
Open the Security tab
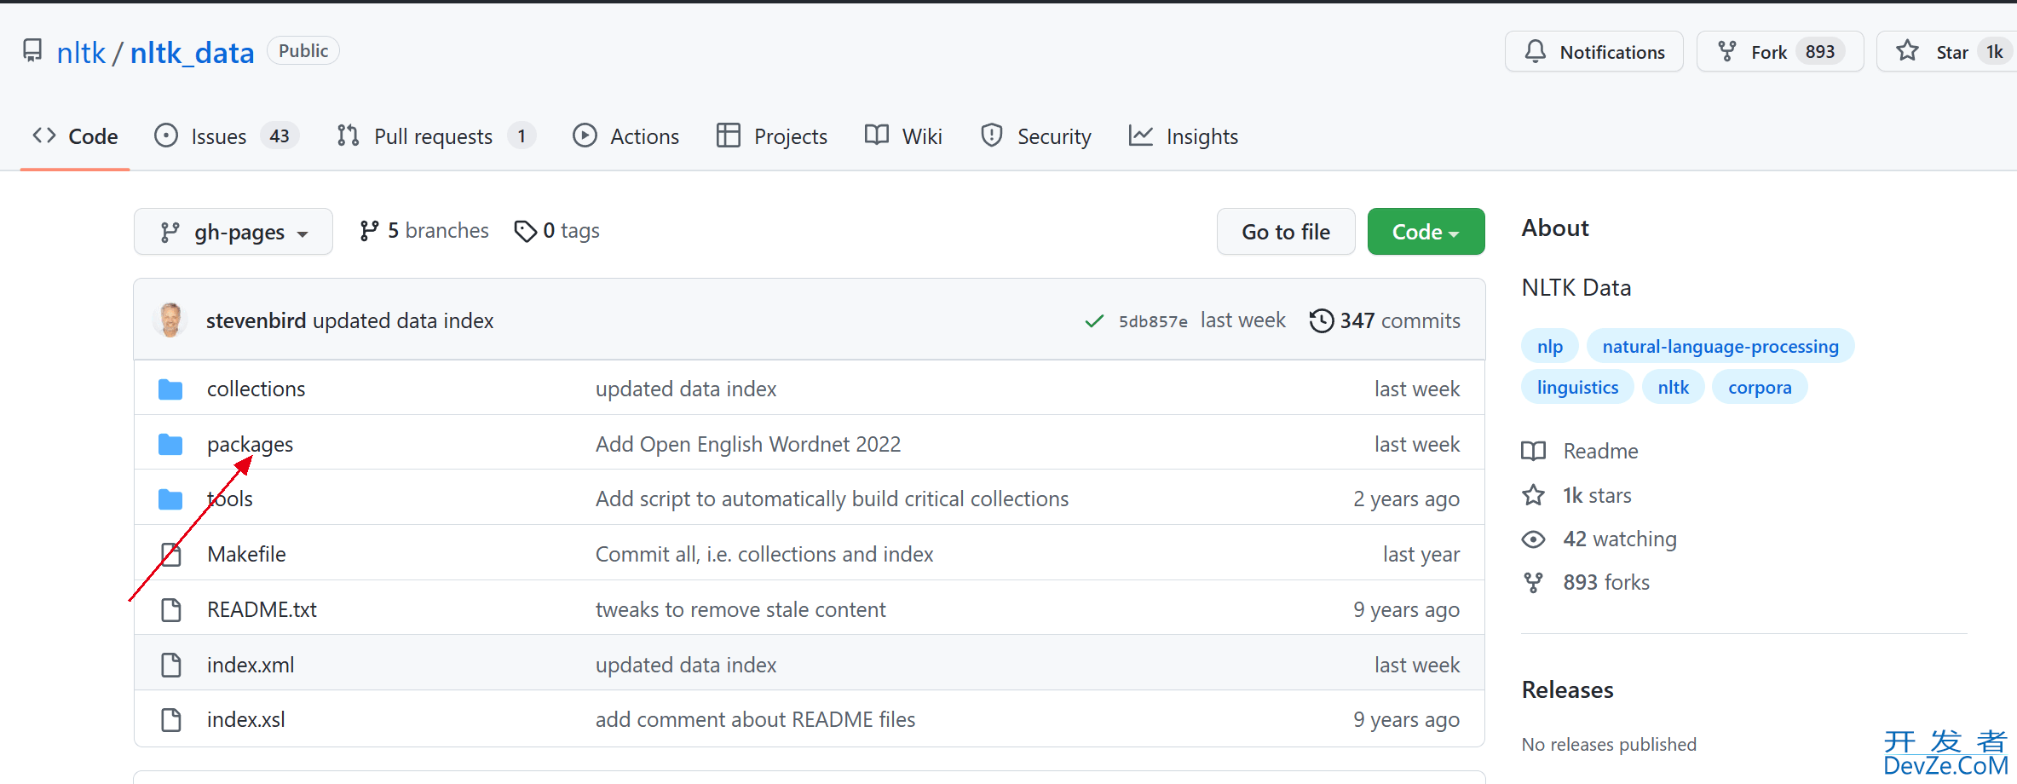coord(1036,136)
